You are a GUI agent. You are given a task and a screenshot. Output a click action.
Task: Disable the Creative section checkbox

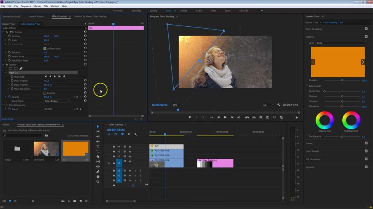point(366,36)
